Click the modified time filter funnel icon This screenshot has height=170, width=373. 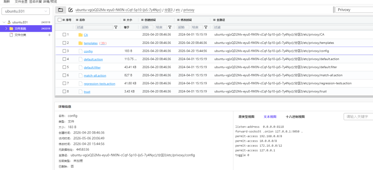206,27
